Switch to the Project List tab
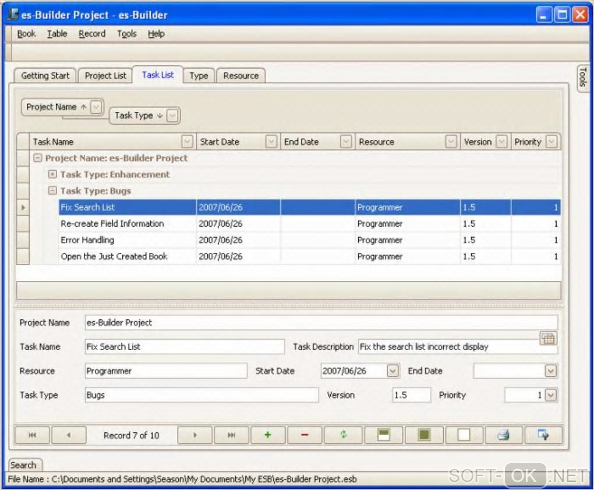 click(105, 75)
